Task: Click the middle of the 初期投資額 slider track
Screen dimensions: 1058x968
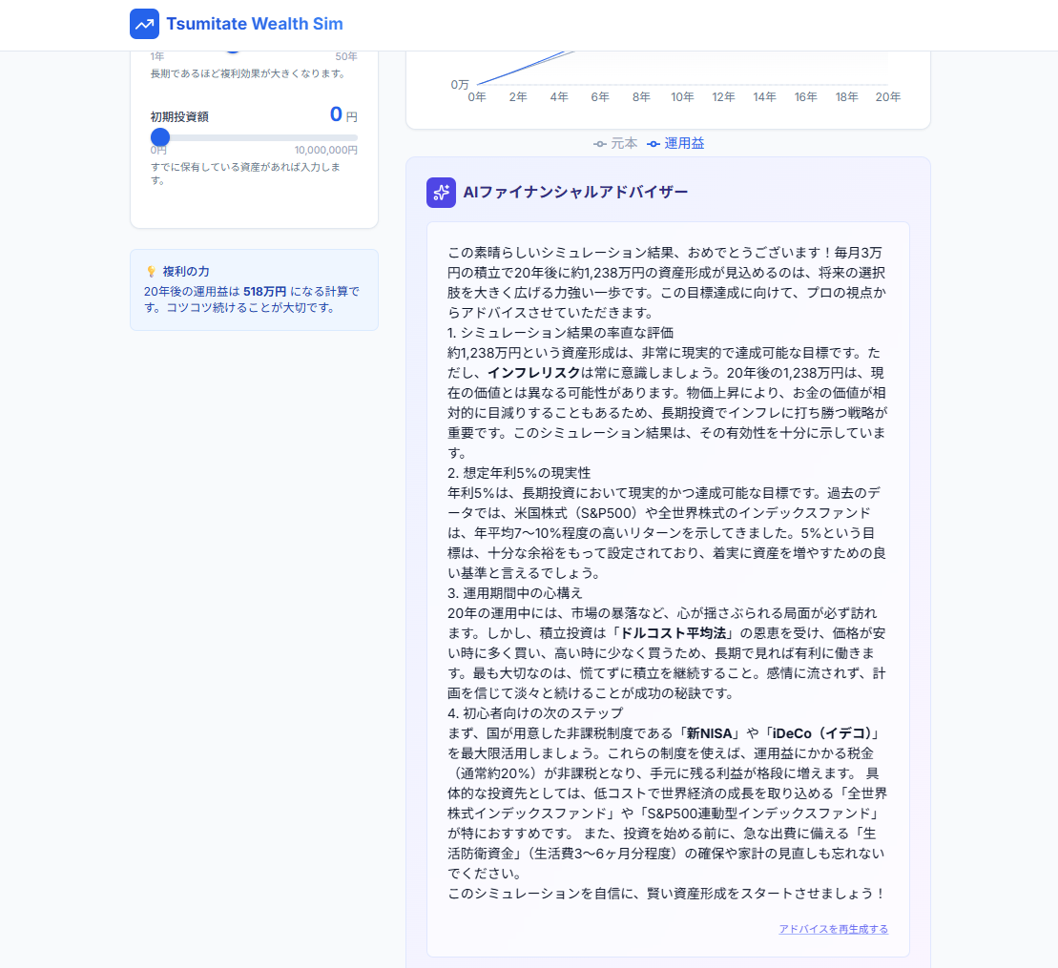Action: tap(254, 137)
